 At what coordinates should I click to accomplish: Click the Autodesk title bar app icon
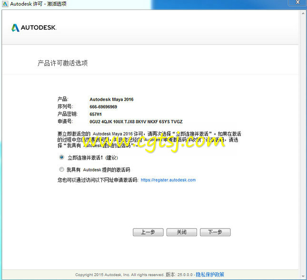pyautogui.click(x=5, y=4)
